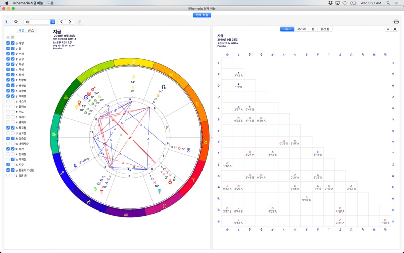Increase font size with large A button

(395, 29)
